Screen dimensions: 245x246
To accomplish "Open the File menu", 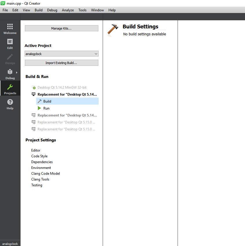I will tap(5, 10).
